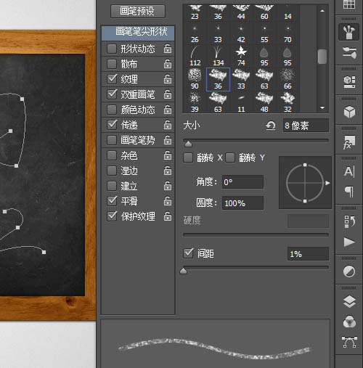Check the 翻转 X checkbox
This screenshot has height=368, width=363.
coord(188,158)
